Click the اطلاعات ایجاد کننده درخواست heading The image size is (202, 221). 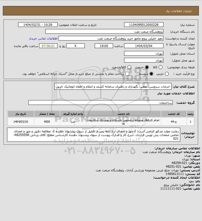pos(177,178)
